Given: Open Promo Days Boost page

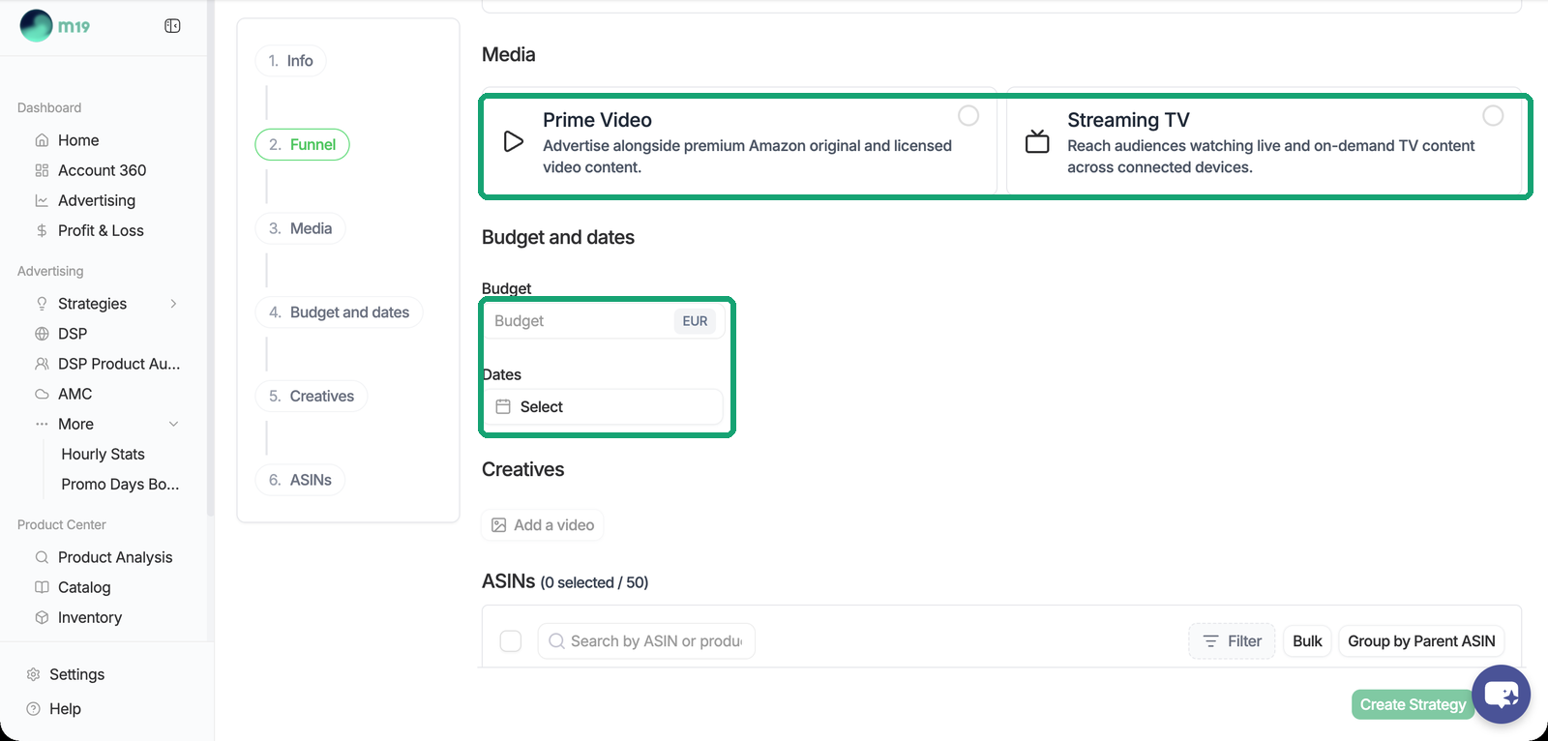Looking at the screenshot, I should (x=120, y=484).
